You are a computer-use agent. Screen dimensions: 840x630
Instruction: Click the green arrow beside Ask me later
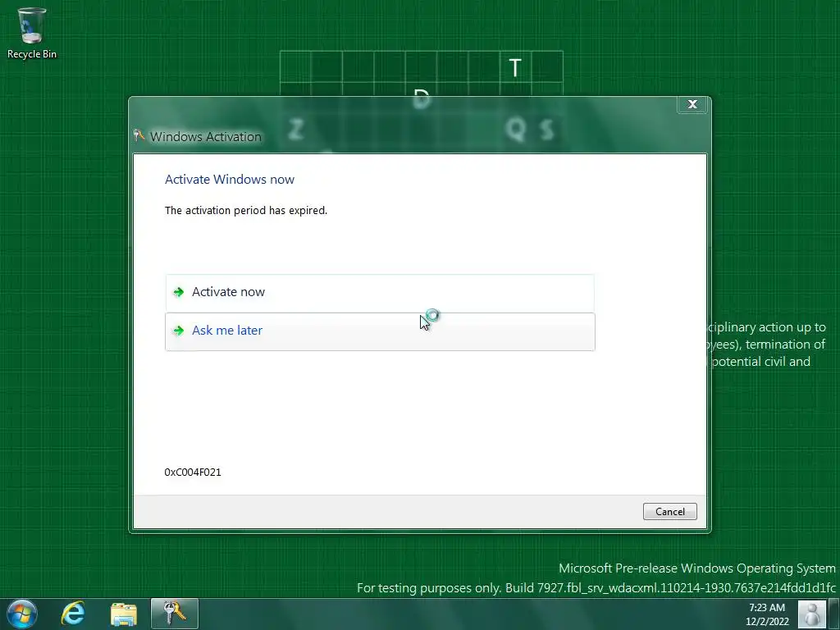coord(178,331)
